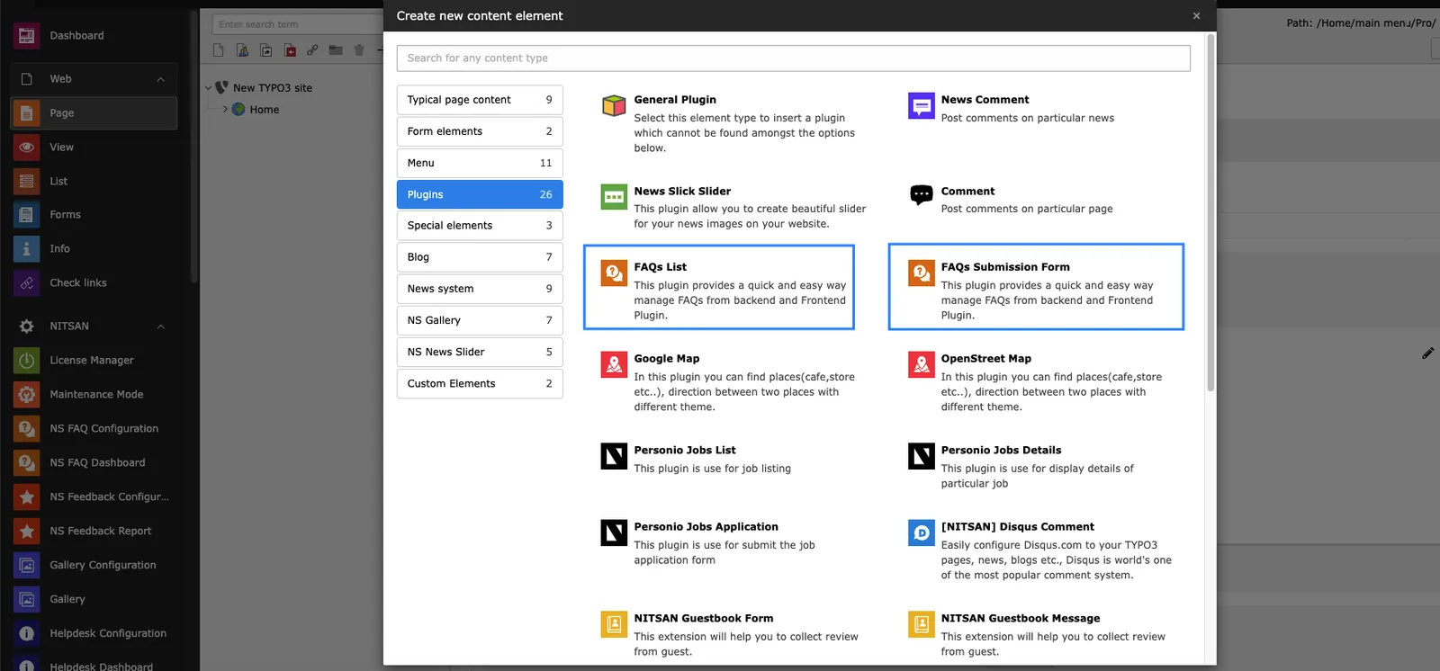Image resolution: width=1440 pixels, height=671 pixels.
Task: Close the Create new content element dialog
Action: click(x=1196, y=16)
